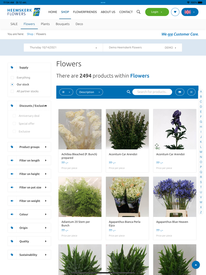The image size is (206, 275).
Task: Open the Login dropdown button
Action: click(x=157, y=12)
